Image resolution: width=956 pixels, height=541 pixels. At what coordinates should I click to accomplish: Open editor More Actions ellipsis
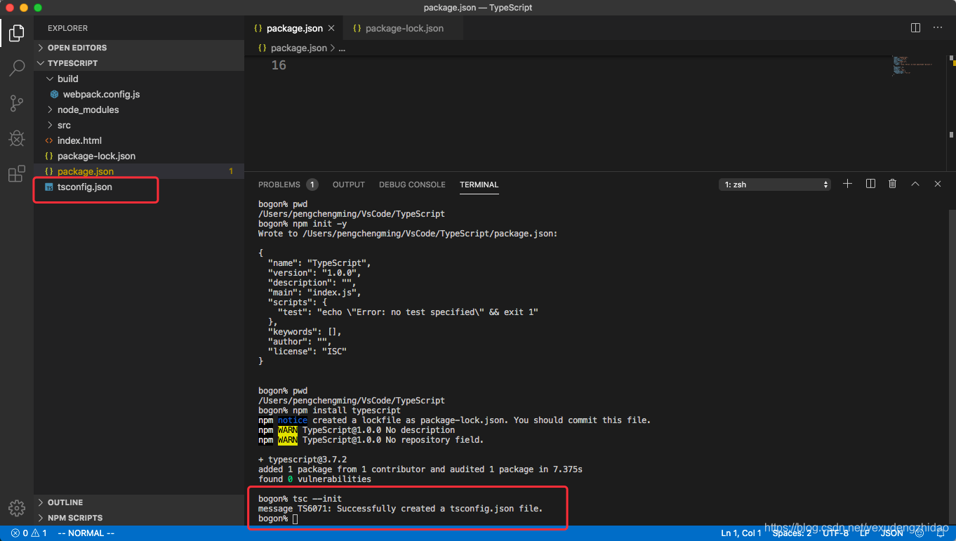(x=938, y=28)
